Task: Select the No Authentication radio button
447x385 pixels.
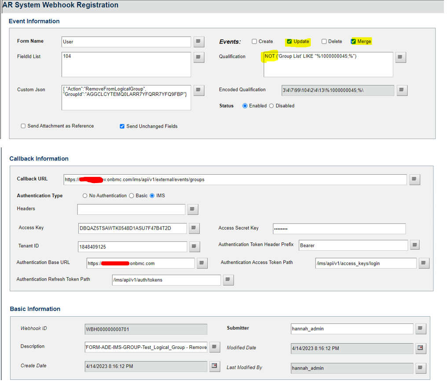Action: 84,195
